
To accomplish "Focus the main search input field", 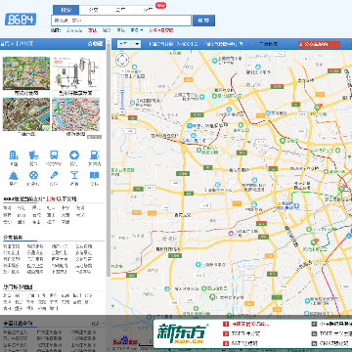I will click(121, 21).
